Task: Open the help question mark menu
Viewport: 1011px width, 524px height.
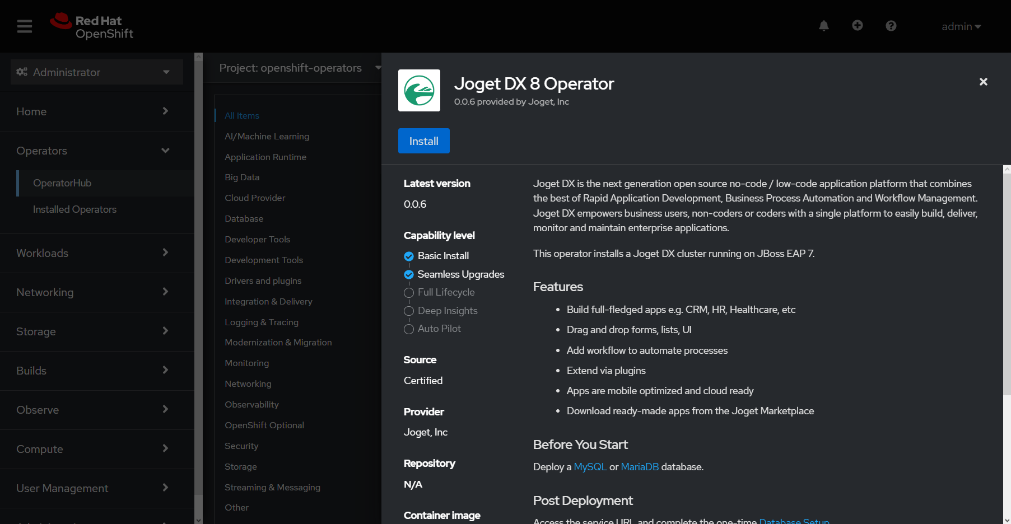Action: [891, 26]
